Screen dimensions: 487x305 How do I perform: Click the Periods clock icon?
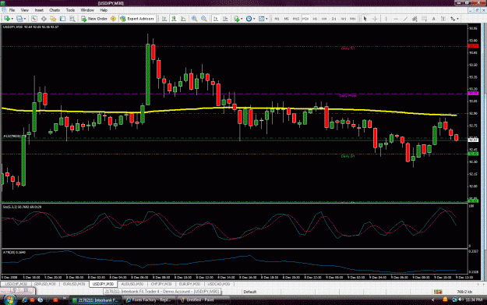tap(249, 19)
